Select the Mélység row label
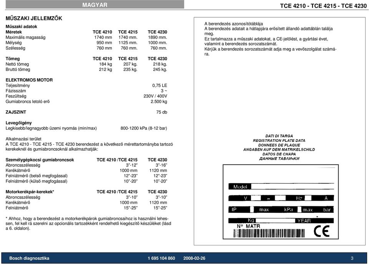This screenshot has height=265, width=369. [14, 43]
